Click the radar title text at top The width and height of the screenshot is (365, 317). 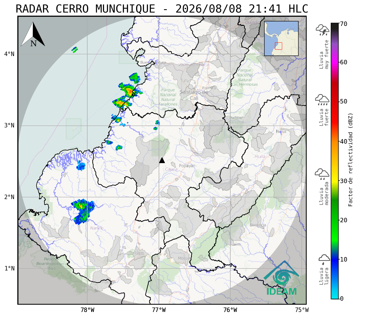coord(162,9)
